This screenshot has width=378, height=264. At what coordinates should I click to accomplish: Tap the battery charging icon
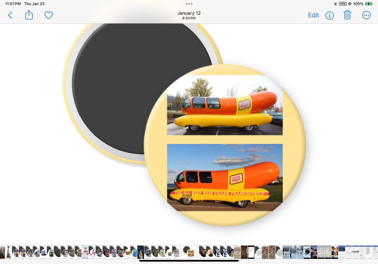[369, 4]
